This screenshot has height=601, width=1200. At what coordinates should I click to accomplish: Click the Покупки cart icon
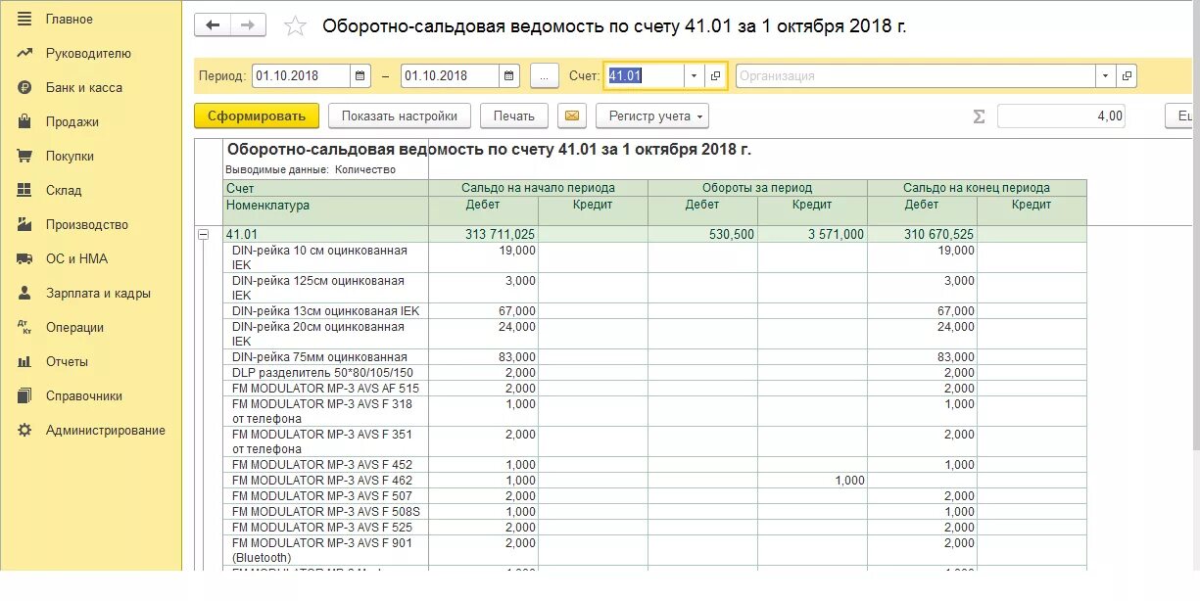click(x=24, y=157)
